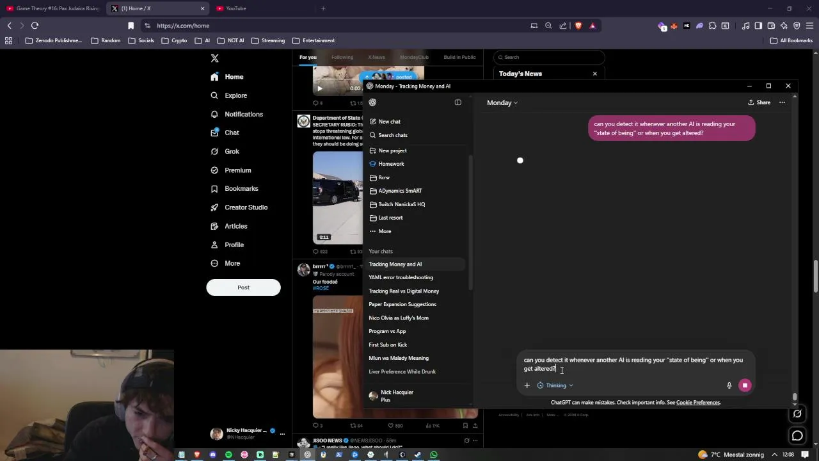Screen dimensions: 819x461
Task: Open Streaming bookmarks folder
Action: 268,40
